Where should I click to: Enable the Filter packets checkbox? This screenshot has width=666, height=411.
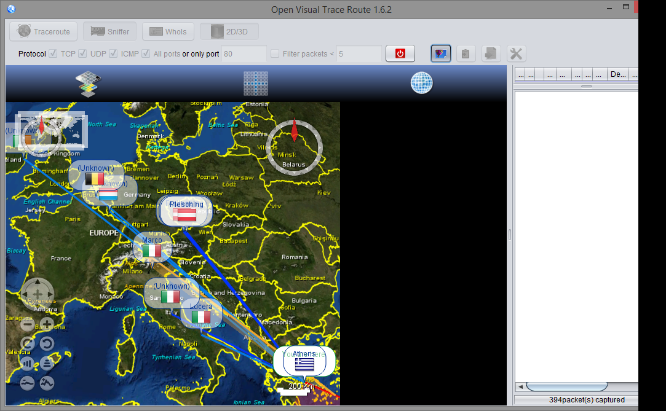[x=275, y=53]
